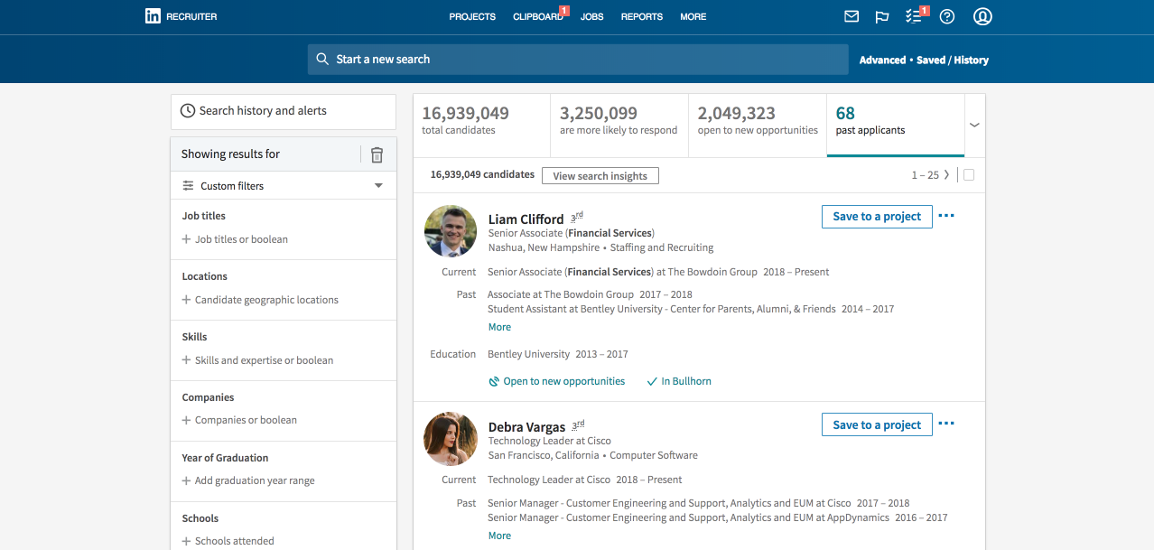Click the plus icon for Candidate locations
The image size is (1154, 550).
point(186,300)
